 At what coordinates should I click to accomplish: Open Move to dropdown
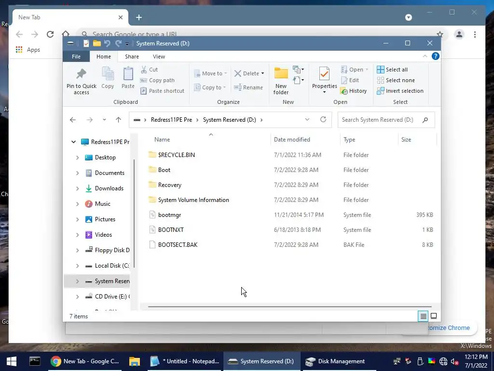tap(210, 73)
